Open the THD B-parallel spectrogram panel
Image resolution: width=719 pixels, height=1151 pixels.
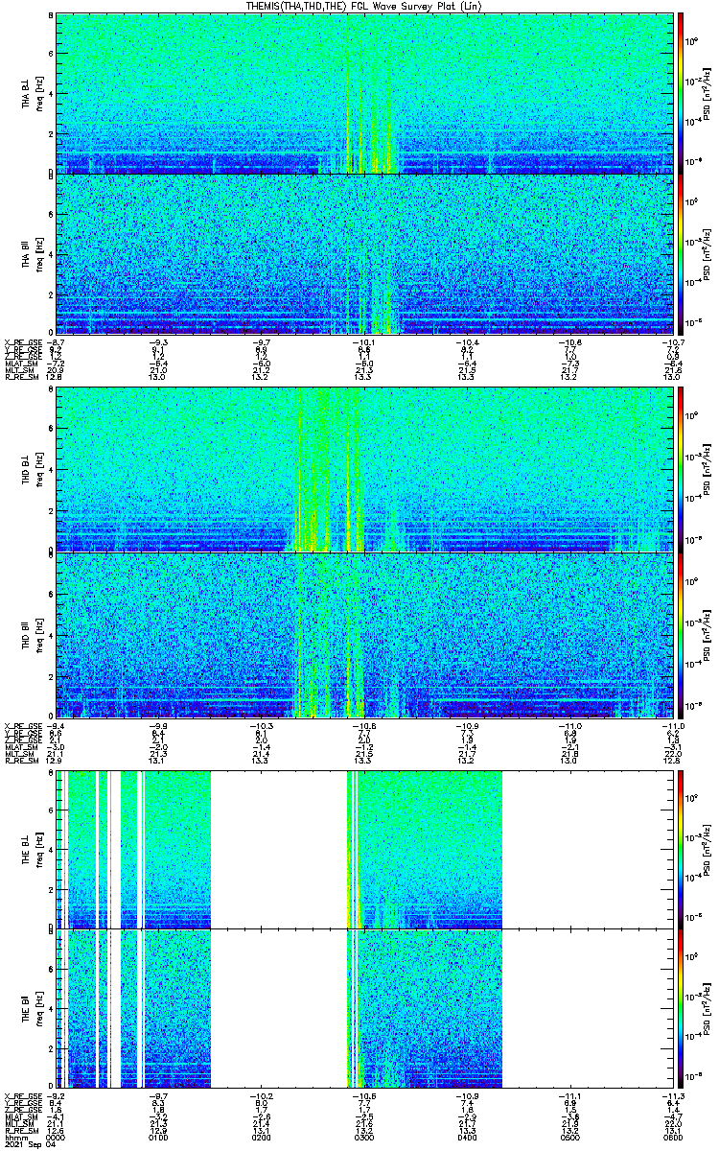(363, 633)
